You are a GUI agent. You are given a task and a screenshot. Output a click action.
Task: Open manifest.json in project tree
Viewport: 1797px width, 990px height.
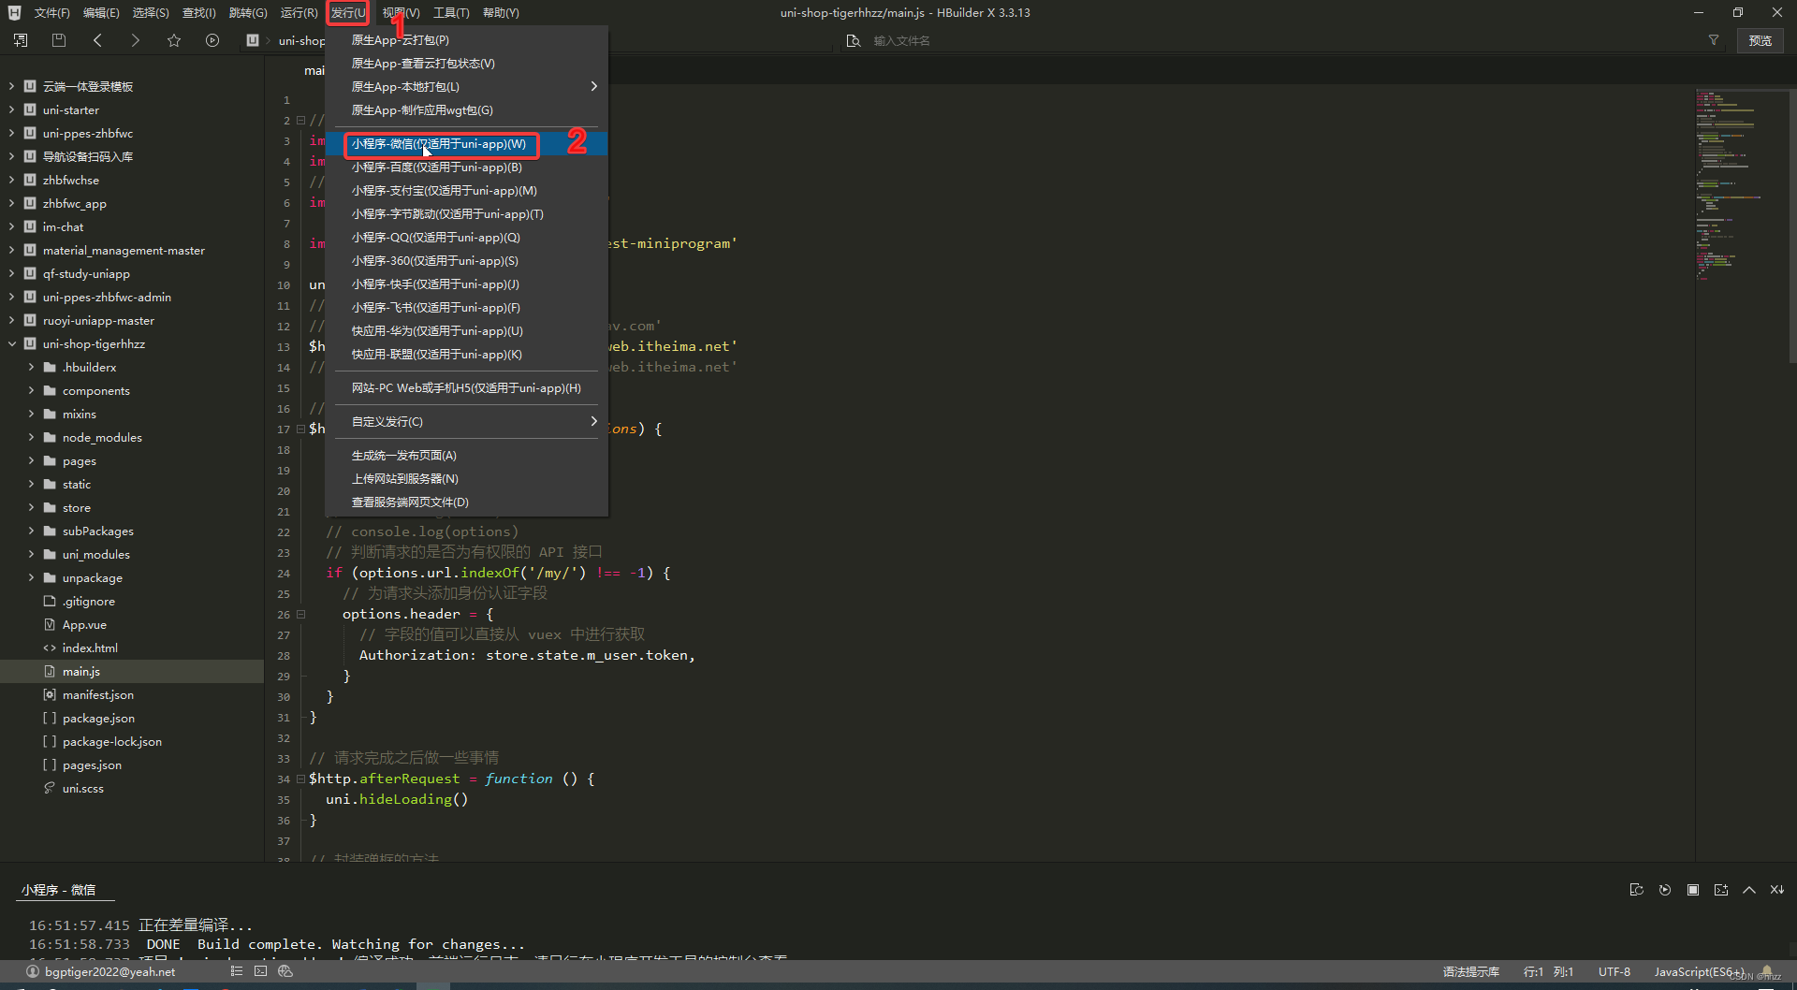tap(98, 694)
